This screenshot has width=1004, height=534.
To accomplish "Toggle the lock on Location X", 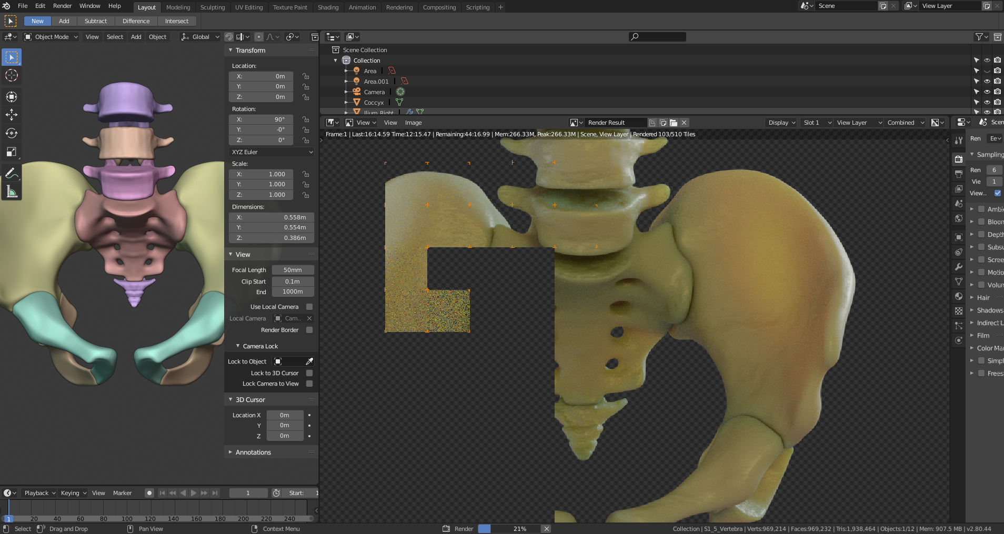I will (x=306, y=76).
